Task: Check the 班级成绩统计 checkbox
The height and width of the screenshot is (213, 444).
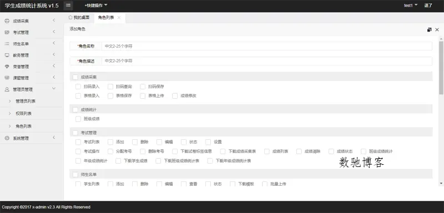Action: (x=364, y=151)
